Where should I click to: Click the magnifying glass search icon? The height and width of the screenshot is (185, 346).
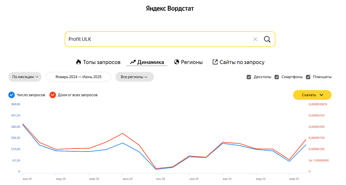267,39
